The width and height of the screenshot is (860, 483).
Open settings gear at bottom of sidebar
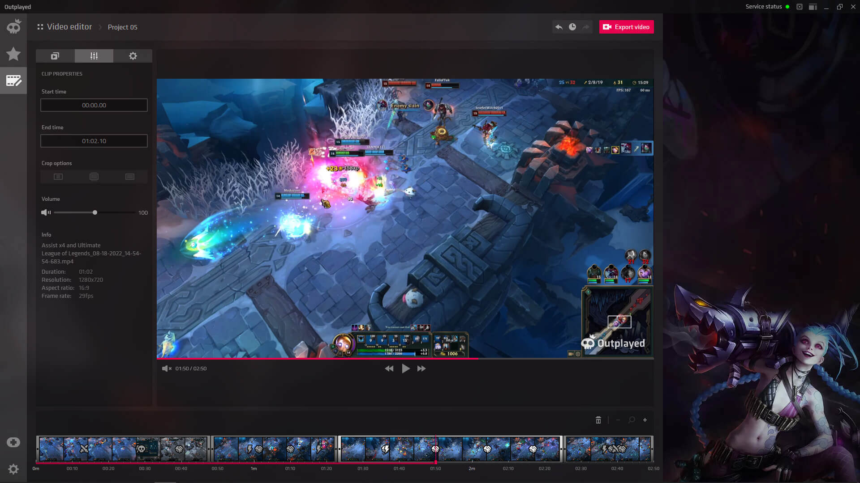coord(13,469)
